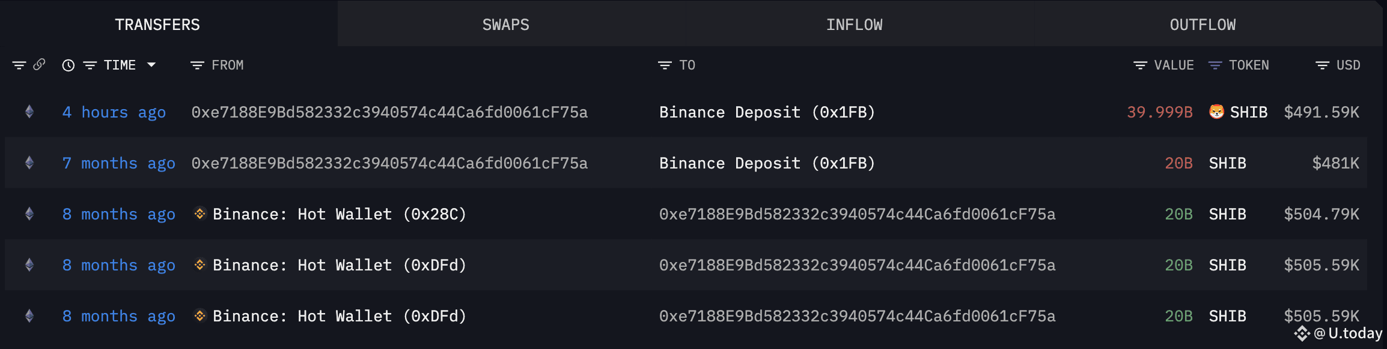Viewport: 1387px width, 349px height.
Task: Click the clock icon beside TIME
Action: click(x=69, y=65)
